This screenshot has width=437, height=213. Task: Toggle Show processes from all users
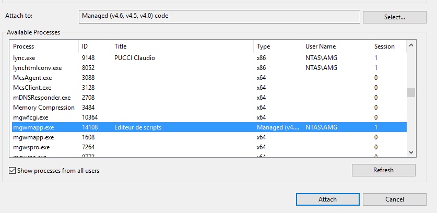pos(13,170)
